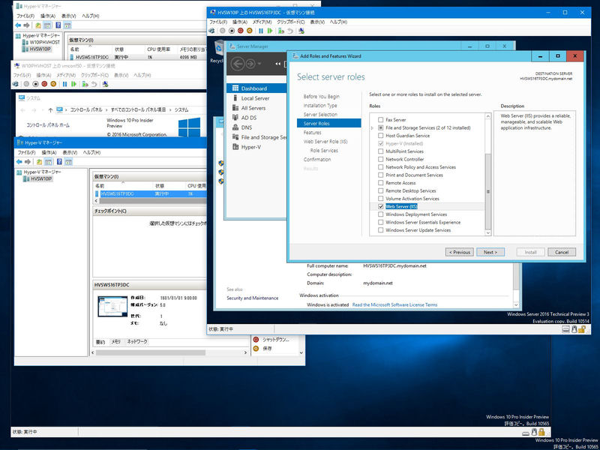Select Local Server in Server Manager sidebar

point(255,98)
